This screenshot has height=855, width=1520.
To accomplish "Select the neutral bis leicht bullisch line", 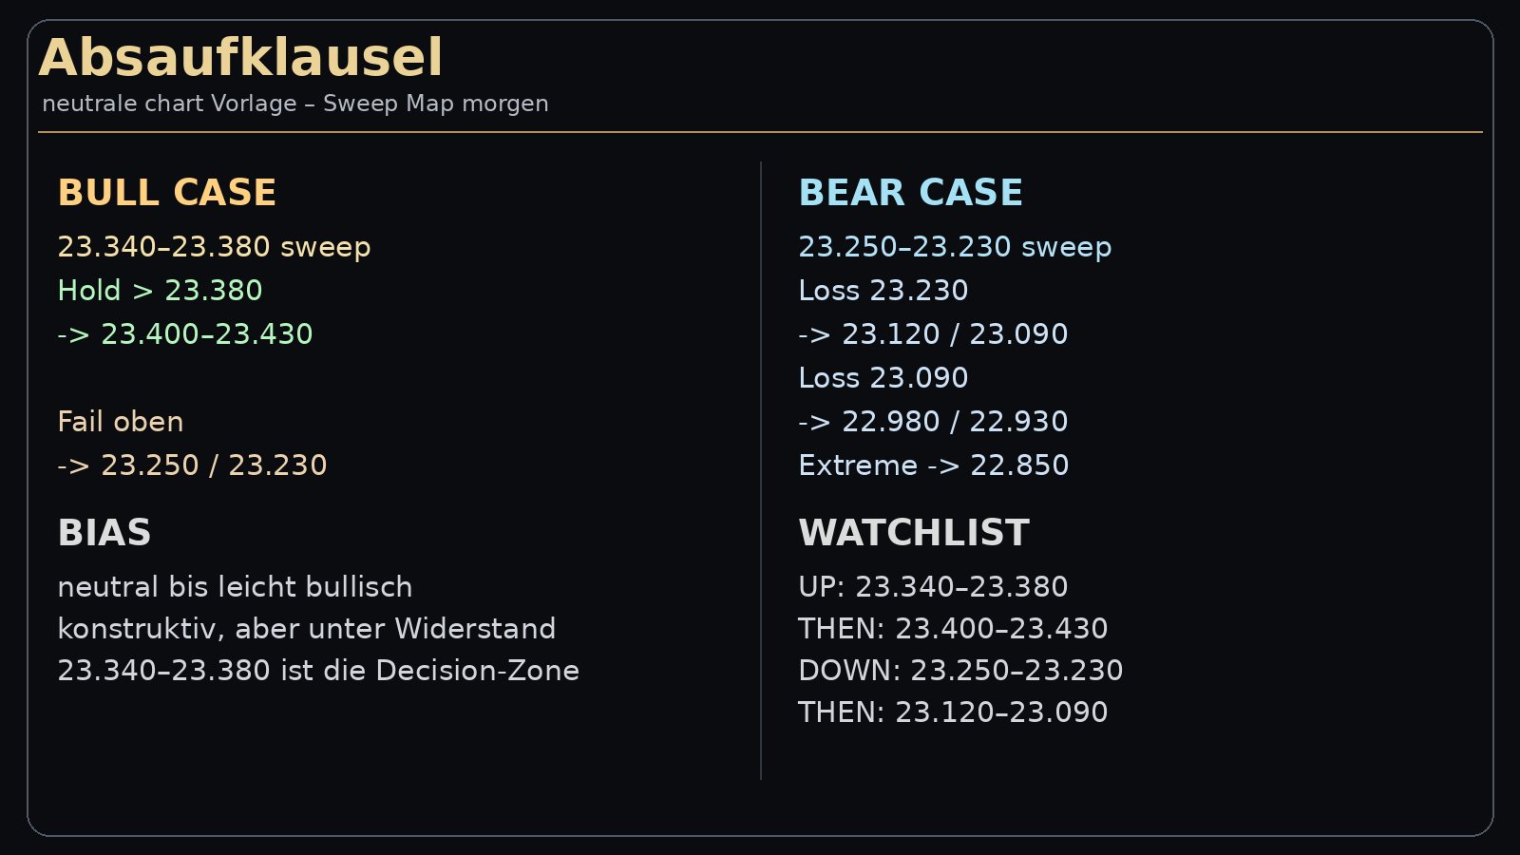I will click(235, 587).
